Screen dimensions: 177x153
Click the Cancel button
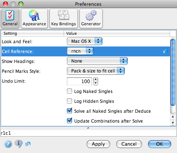[129, 144]
